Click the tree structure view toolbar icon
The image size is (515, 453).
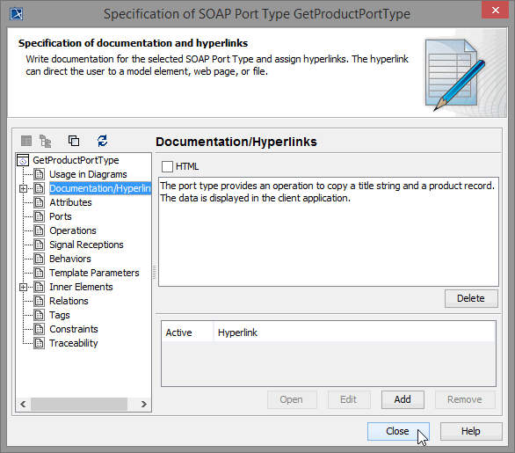click(46, 141)
